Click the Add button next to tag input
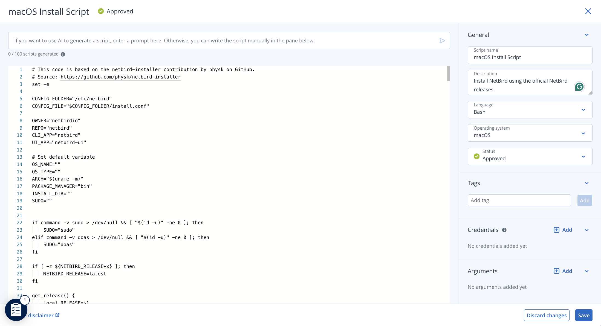This screenshot has height=326, width=601. (x=585, y=200)
